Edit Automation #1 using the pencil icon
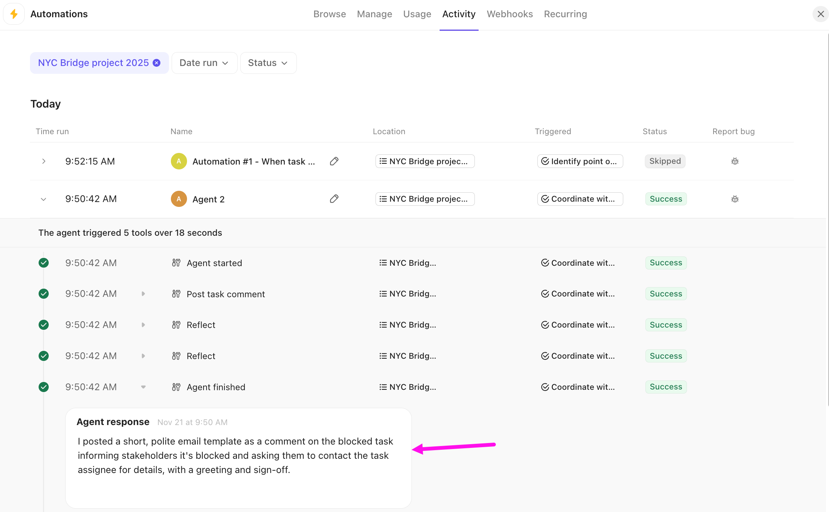 point(334,161)
